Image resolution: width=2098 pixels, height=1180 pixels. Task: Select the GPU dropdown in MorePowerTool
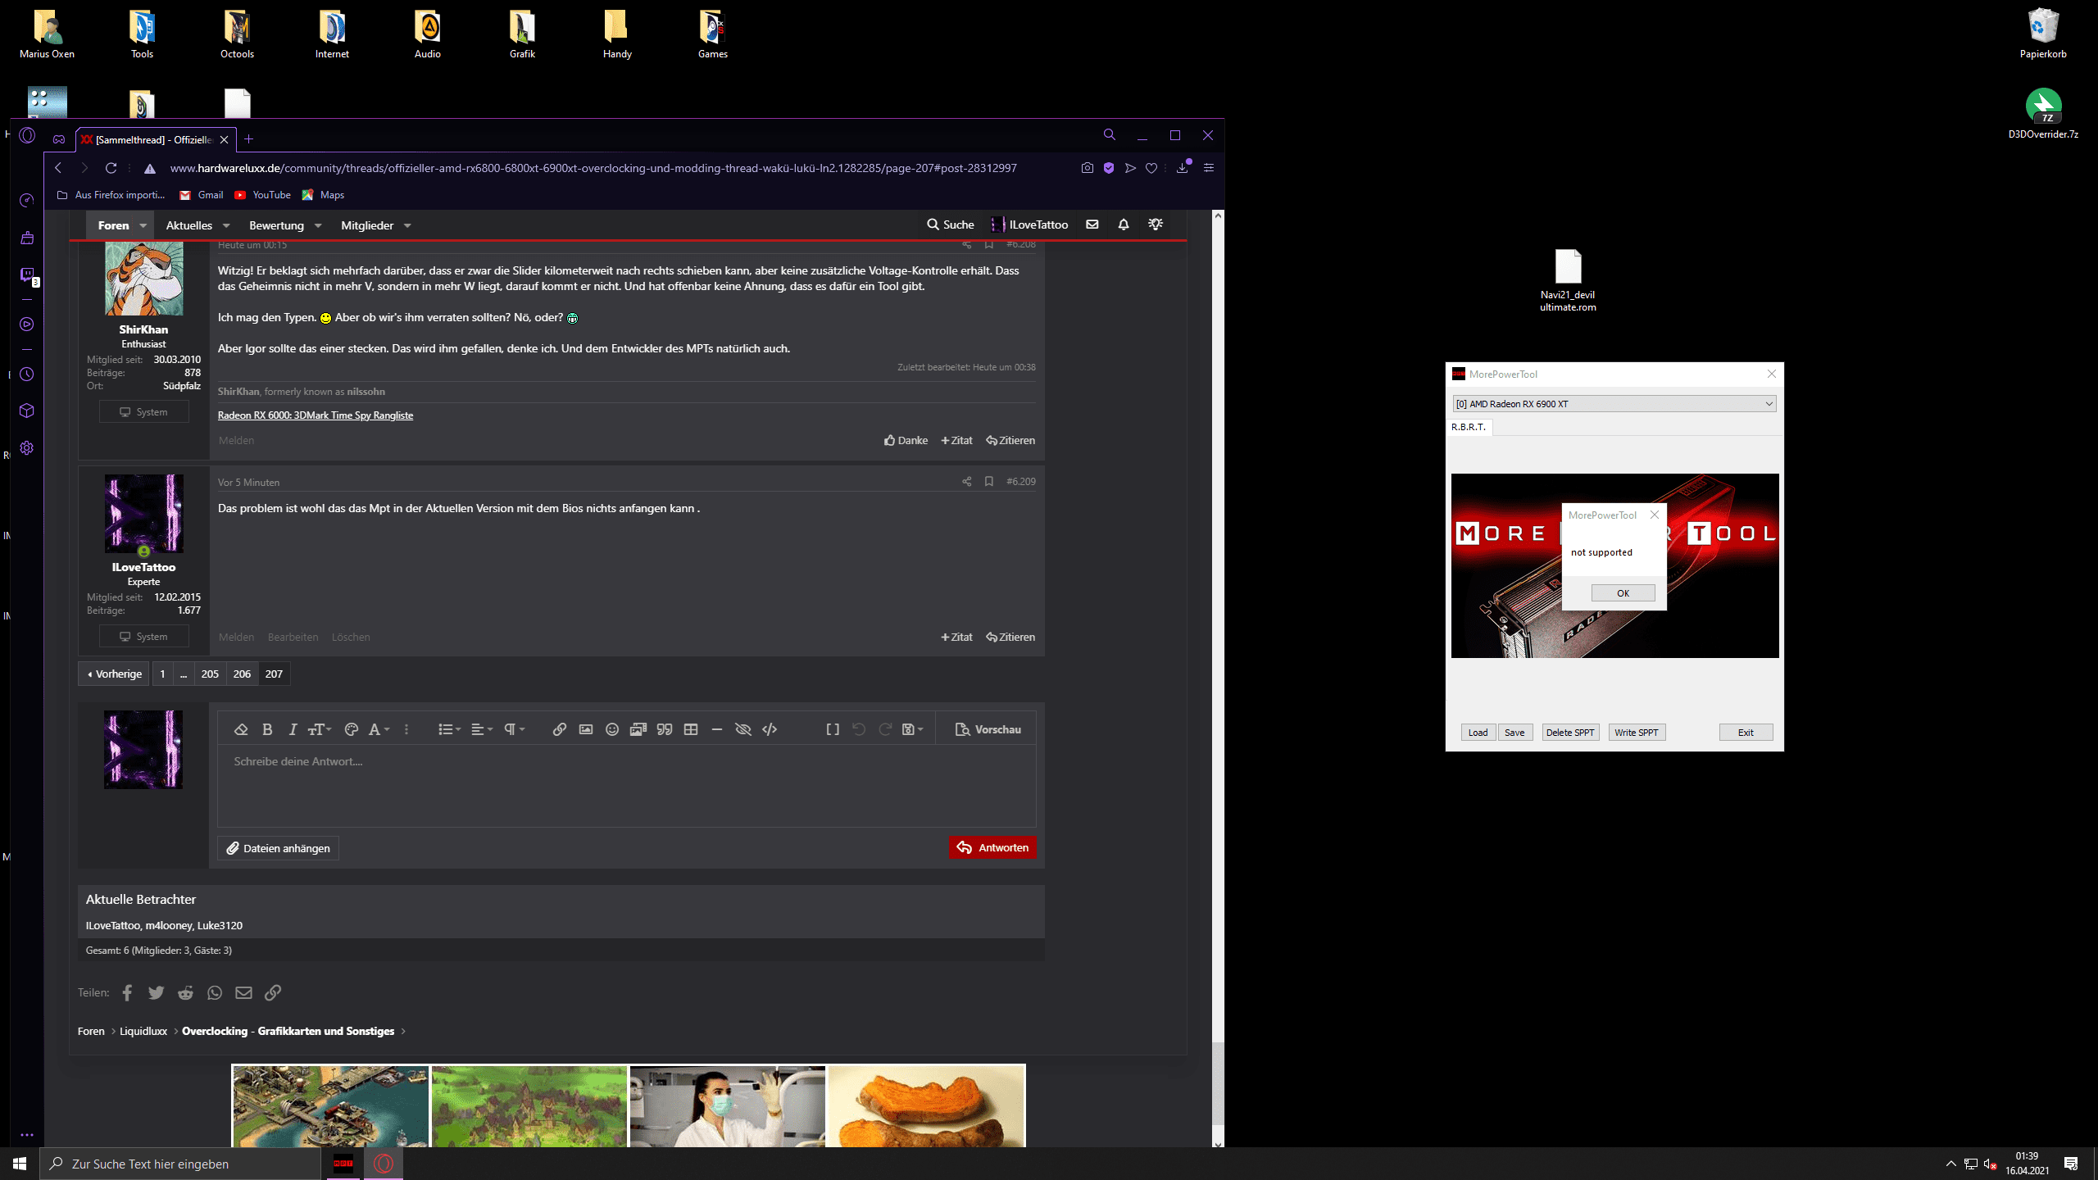(x=1614, y=404)
